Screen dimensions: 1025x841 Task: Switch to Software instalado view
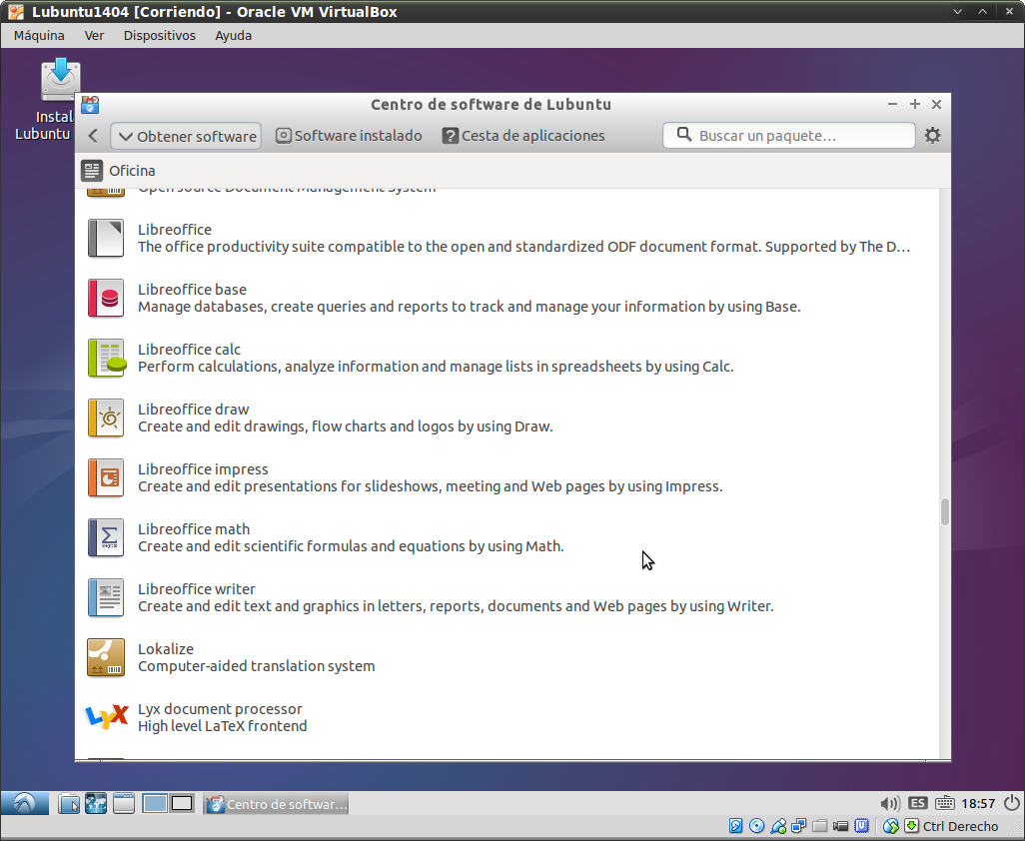point(349,136)
